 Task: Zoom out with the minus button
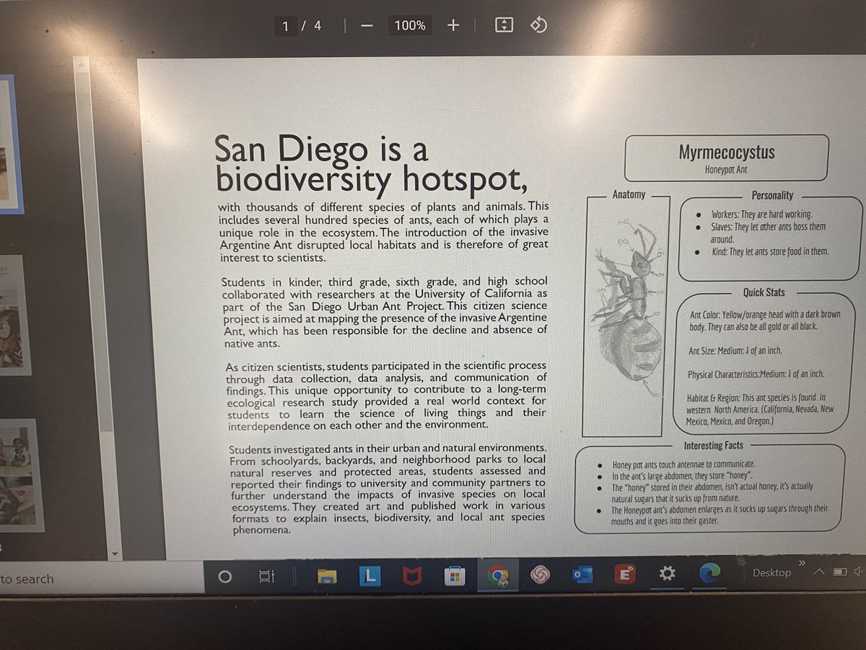coord(367,26)
